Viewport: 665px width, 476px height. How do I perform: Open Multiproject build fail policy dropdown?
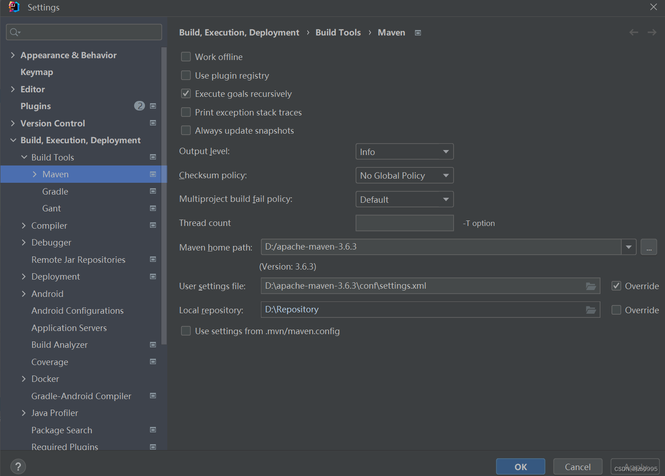click(405, 200)
